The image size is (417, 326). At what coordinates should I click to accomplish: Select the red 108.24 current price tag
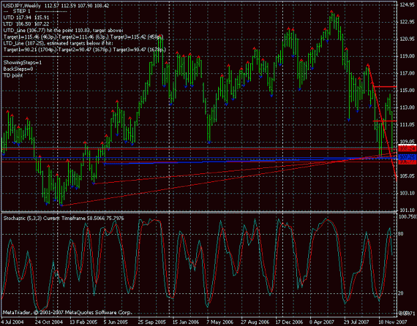point(407,149)
